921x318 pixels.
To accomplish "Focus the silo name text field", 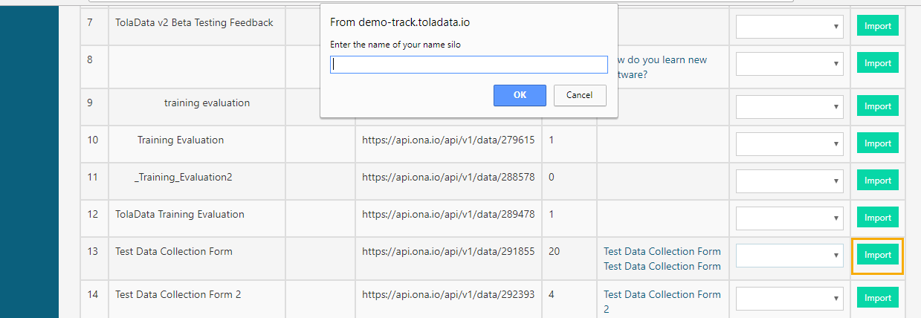I will [x=469, y=65].
